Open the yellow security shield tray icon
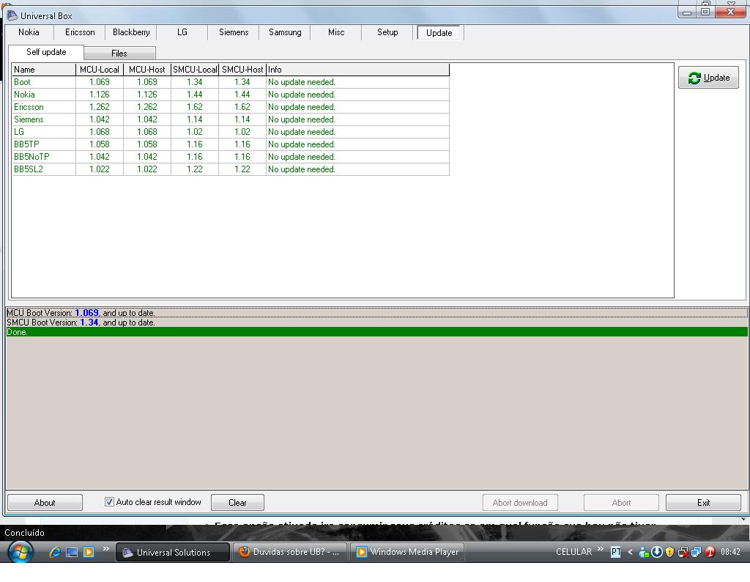The width and height of the screenshot is (750, 582). 669,552
